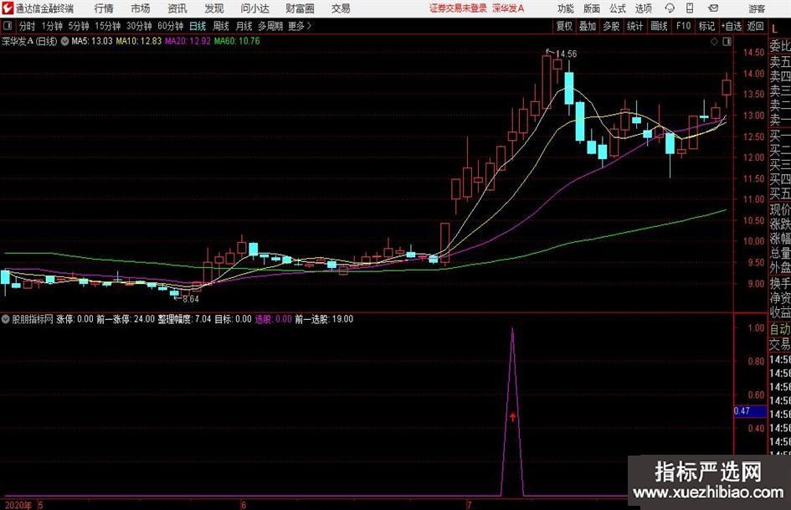Screen dimensions: 791x510
Task: Open the F10 company info button
Action: (683, 26)
